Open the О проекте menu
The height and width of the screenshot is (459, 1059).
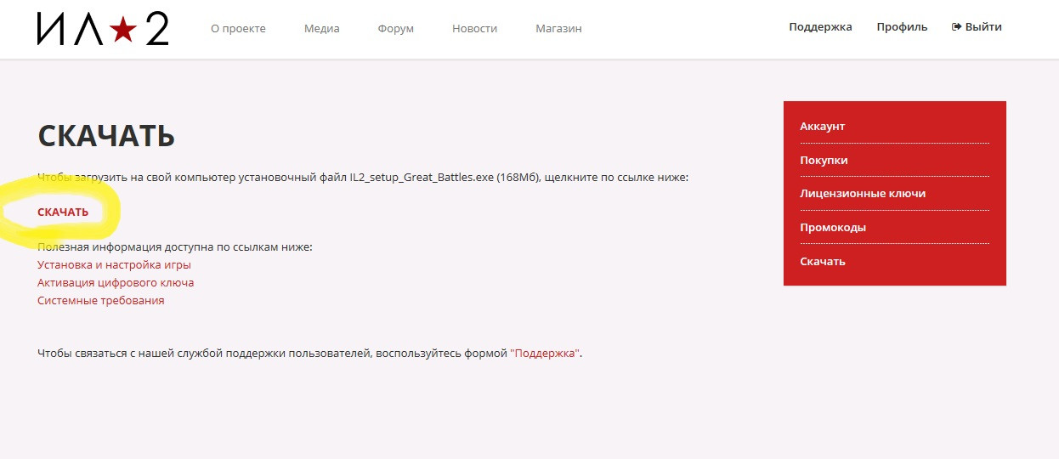tap(238, 28)
